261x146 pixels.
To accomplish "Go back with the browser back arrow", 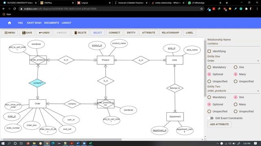I will click(x=4, y=9).
